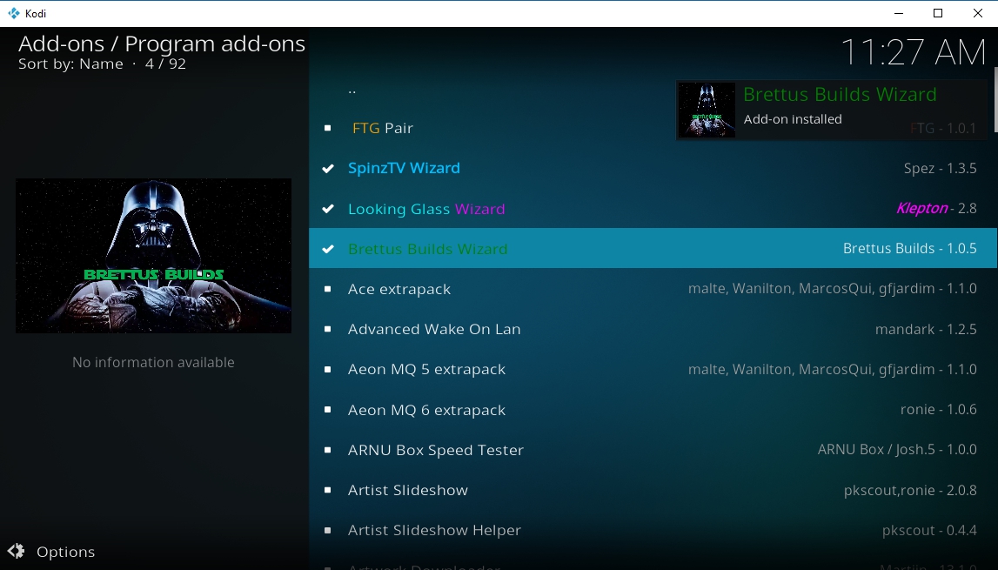
Task: Click bullet icon beside Aeon MQ 5 extrapack
Action: click(x=328, y=369)
